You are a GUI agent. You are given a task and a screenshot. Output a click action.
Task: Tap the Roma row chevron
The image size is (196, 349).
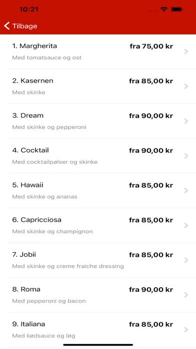pos(186,295)
